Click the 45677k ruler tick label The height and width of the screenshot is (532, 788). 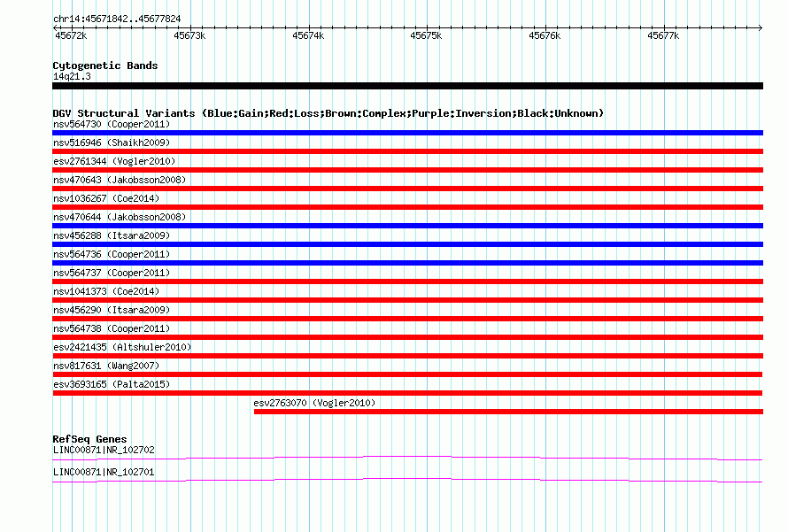pyautogui.click(x=663, y=35)
